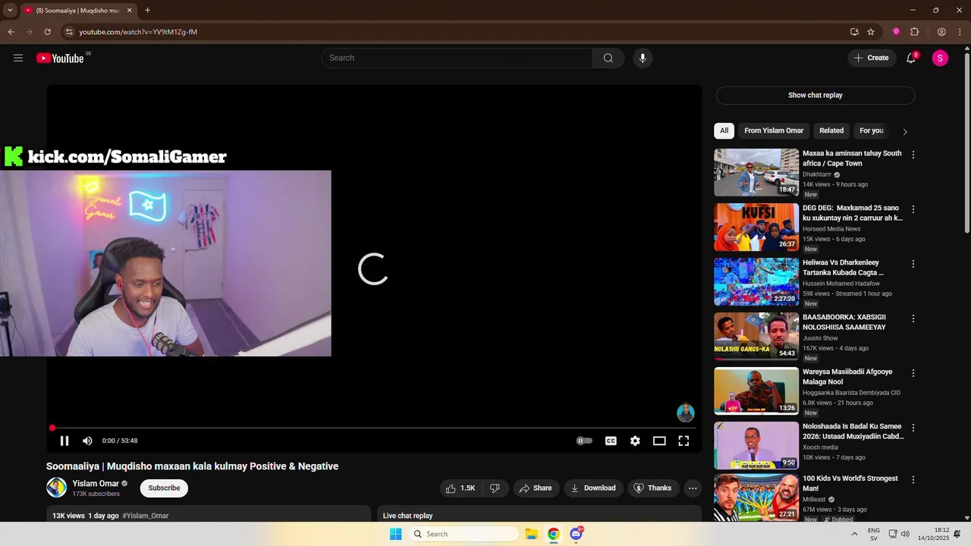Select the For you chip

coord(871,130)
